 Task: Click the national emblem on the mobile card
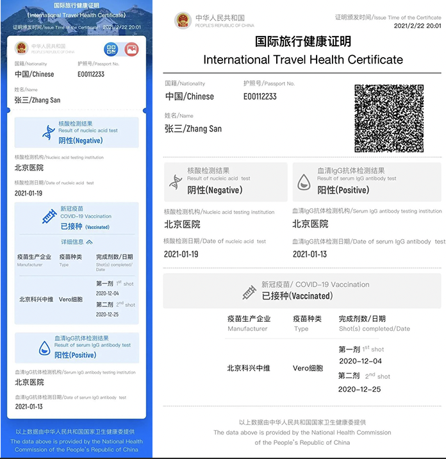coord(22,48)
